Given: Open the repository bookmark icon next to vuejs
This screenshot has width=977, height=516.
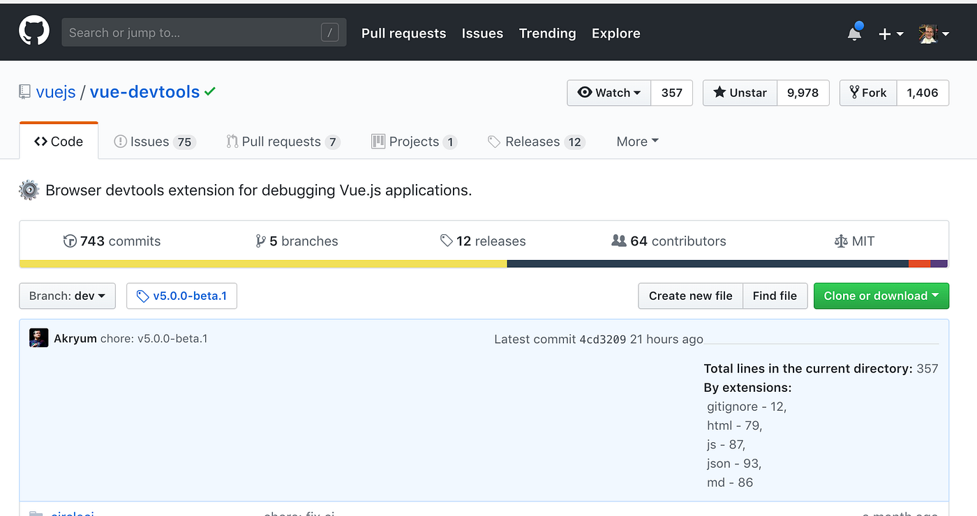Looking at the screenshot, I should tap(25, 91).
